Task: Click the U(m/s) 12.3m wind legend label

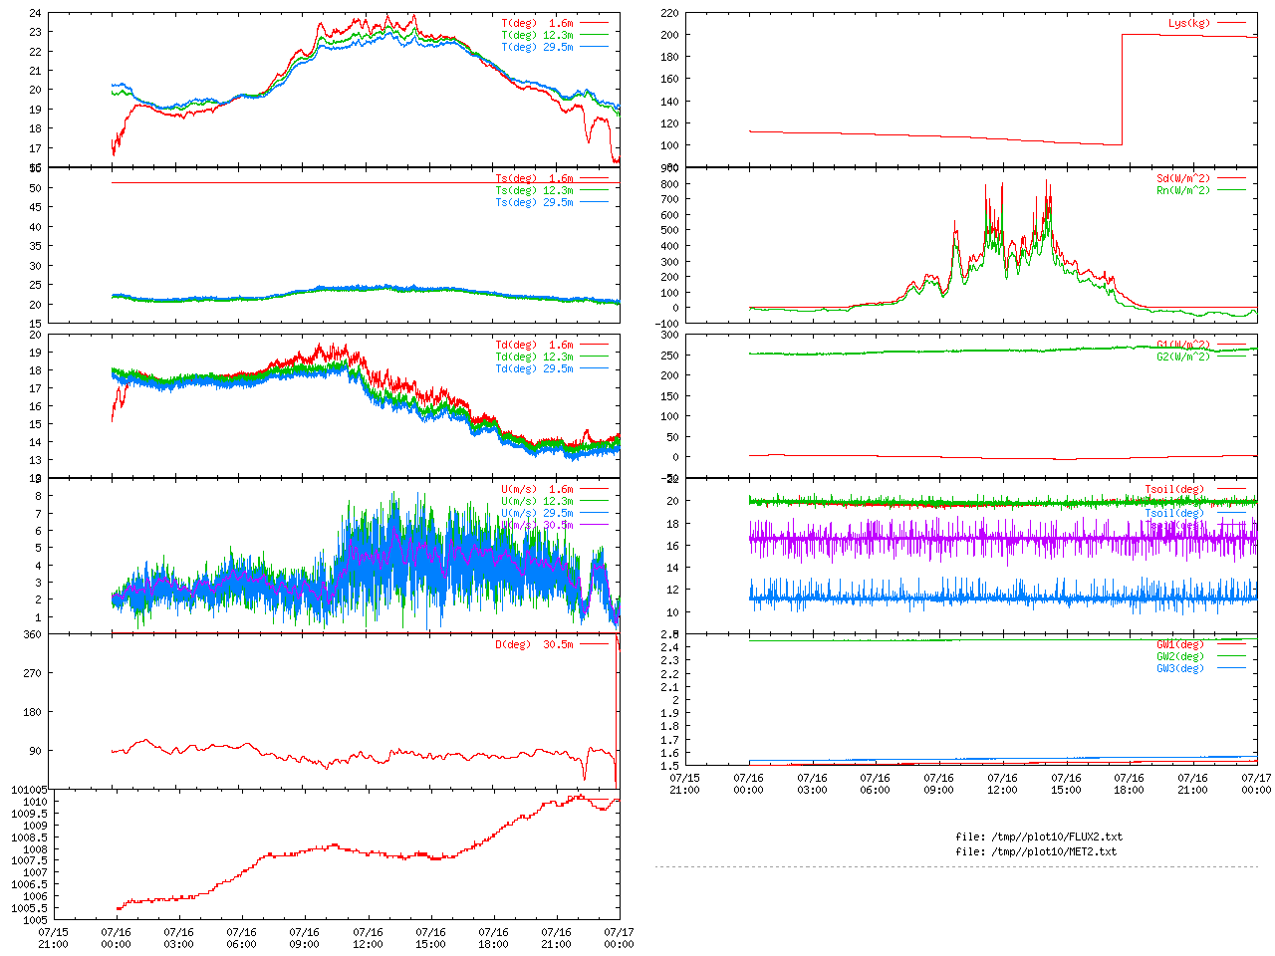Action: pos(538,502)
